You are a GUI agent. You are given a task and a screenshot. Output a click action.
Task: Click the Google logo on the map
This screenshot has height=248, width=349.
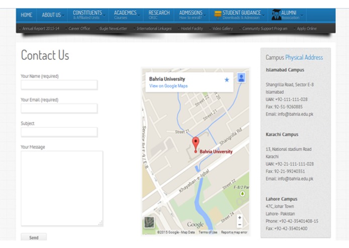(195, 224)
